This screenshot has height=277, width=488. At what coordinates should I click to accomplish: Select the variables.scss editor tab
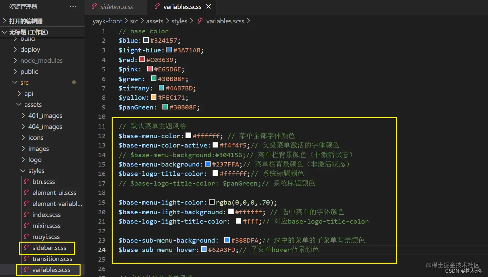(182, 7)
